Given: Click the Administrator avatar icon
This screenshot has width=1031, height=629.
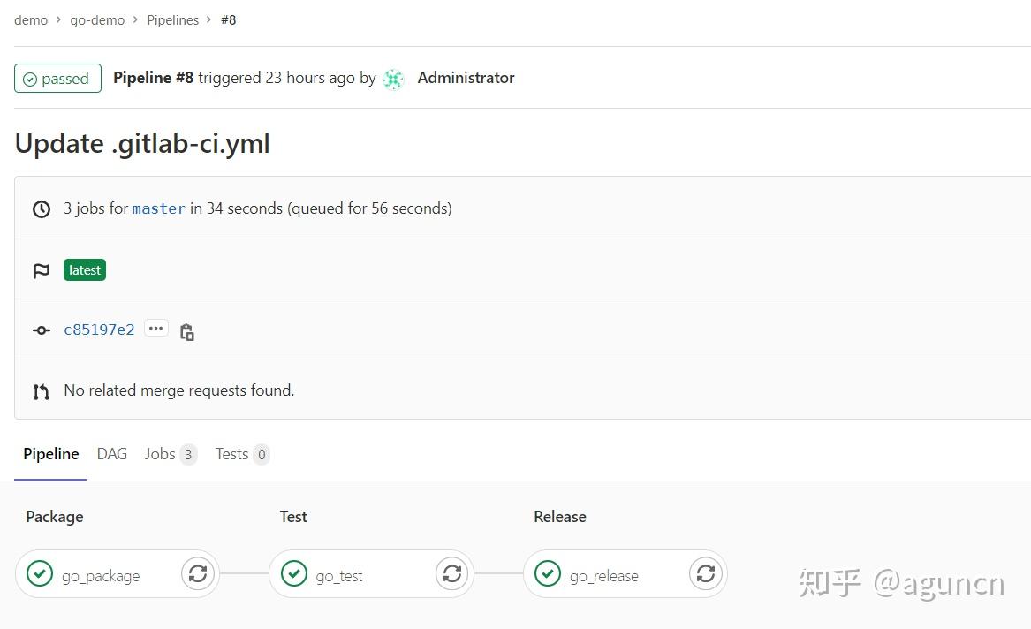Looking at the screenshot, I should click(393, 79).
